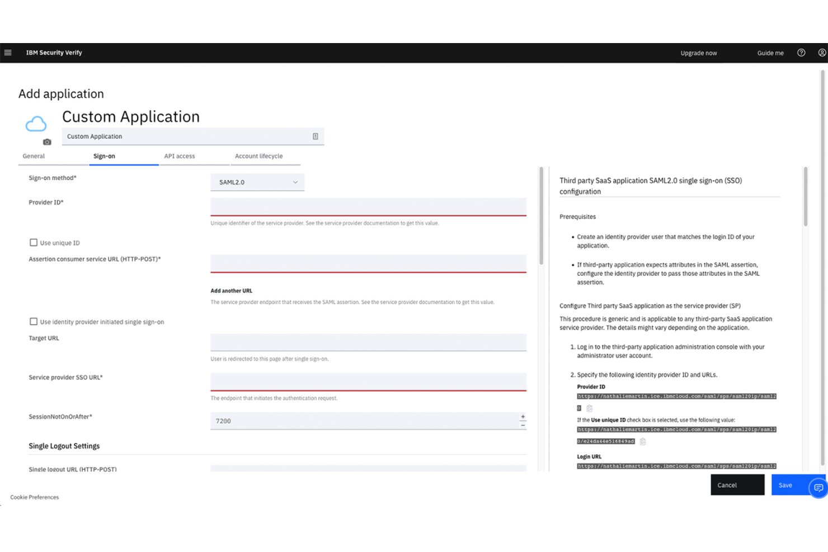Click the IBM Security Verify title
Image resolution: width=828 pixels, height=552 pixels.
pos(54,53)
